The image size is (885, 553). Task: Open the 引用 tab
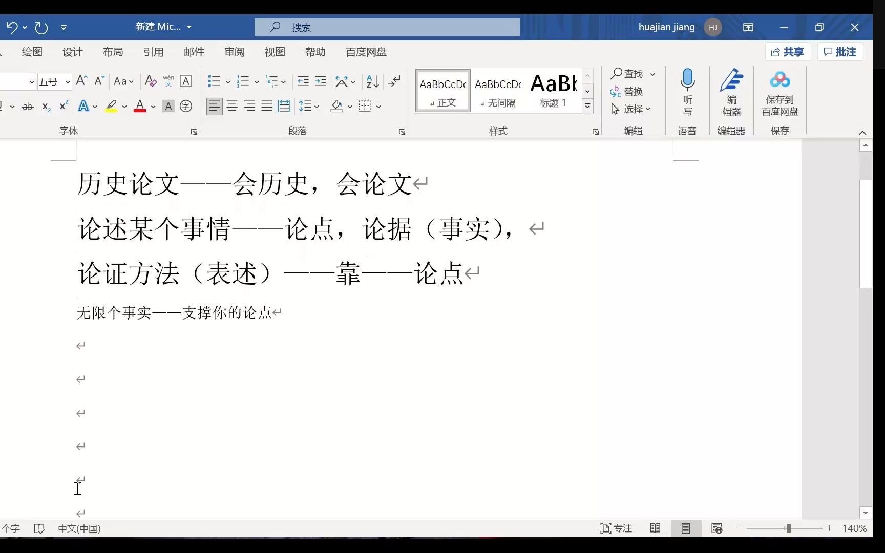[x=153, y=52]
